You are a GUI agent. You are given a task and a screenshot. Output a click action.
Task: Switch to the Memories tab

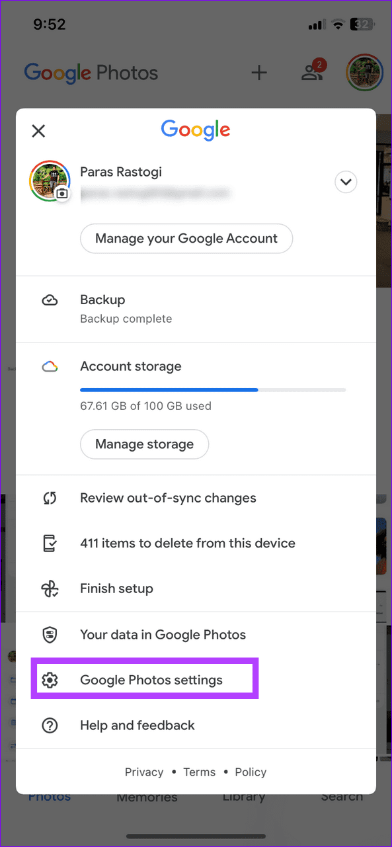[x=147, y=797]
